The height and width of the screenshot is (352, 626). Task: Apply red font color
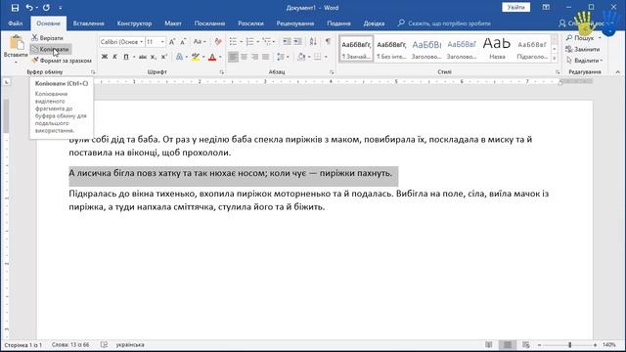point(212,57)
